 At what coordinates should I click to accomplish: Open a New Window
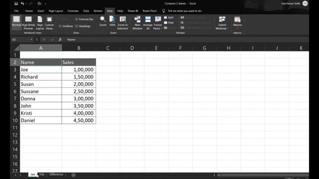tap(138, 23)
